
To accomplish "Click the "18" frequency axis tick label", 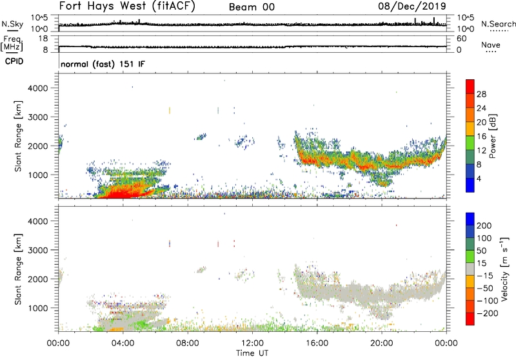I will pyautogui.click(x=43, y=39).
